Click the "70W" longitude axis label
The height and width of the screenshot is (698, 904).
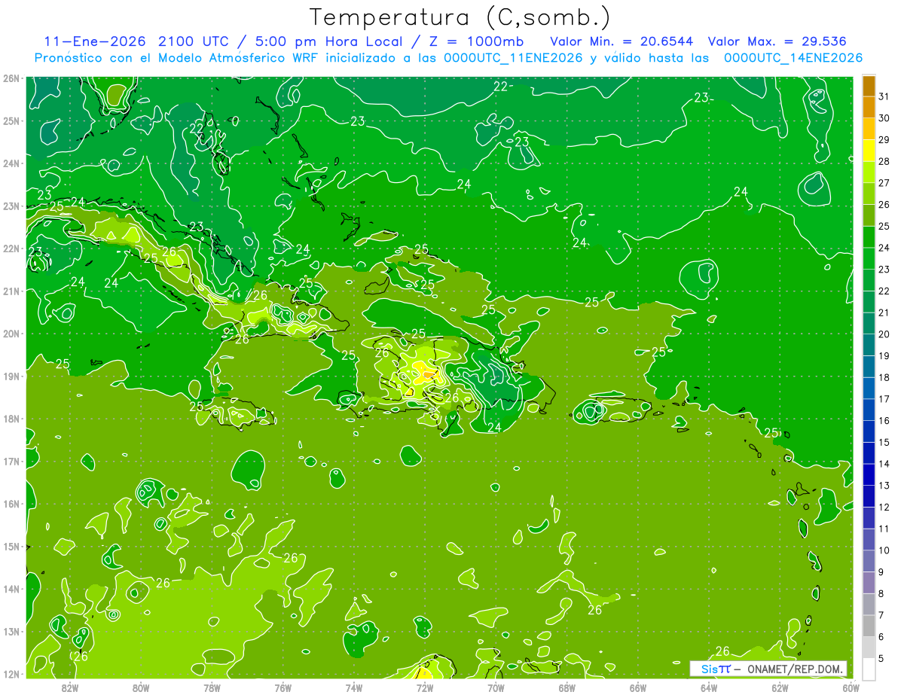click(496, 688)
